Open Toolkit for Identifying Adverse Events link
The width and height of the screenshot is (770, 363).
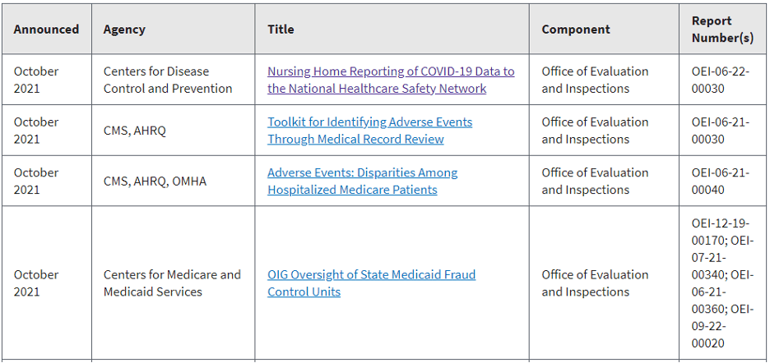pos(369,131)
